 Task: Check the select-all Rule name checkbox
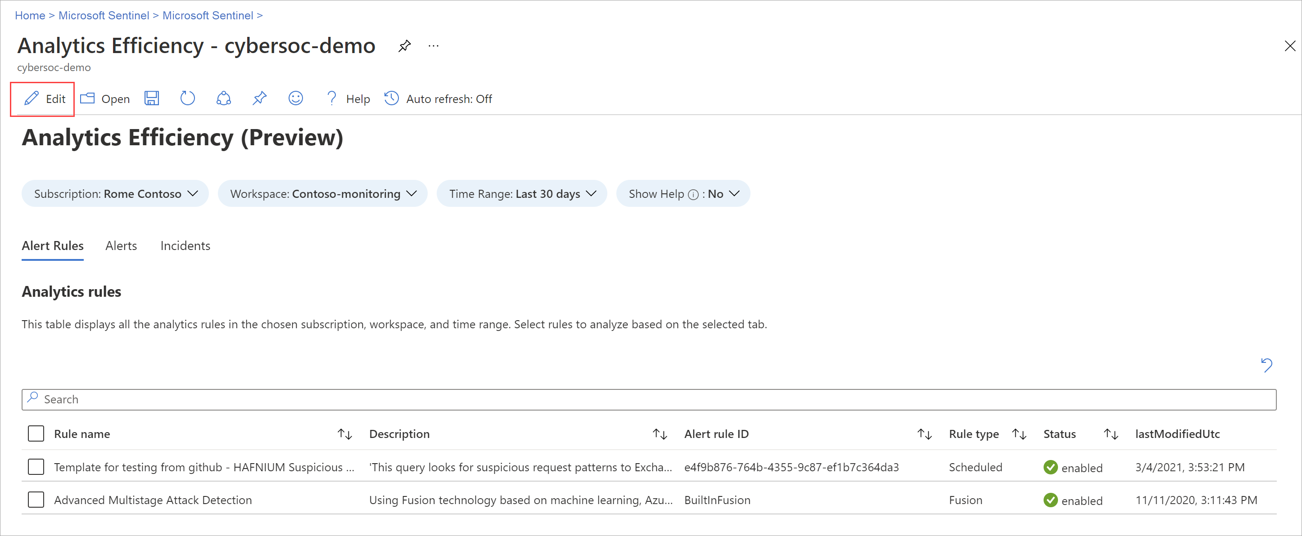click(36, 433)
